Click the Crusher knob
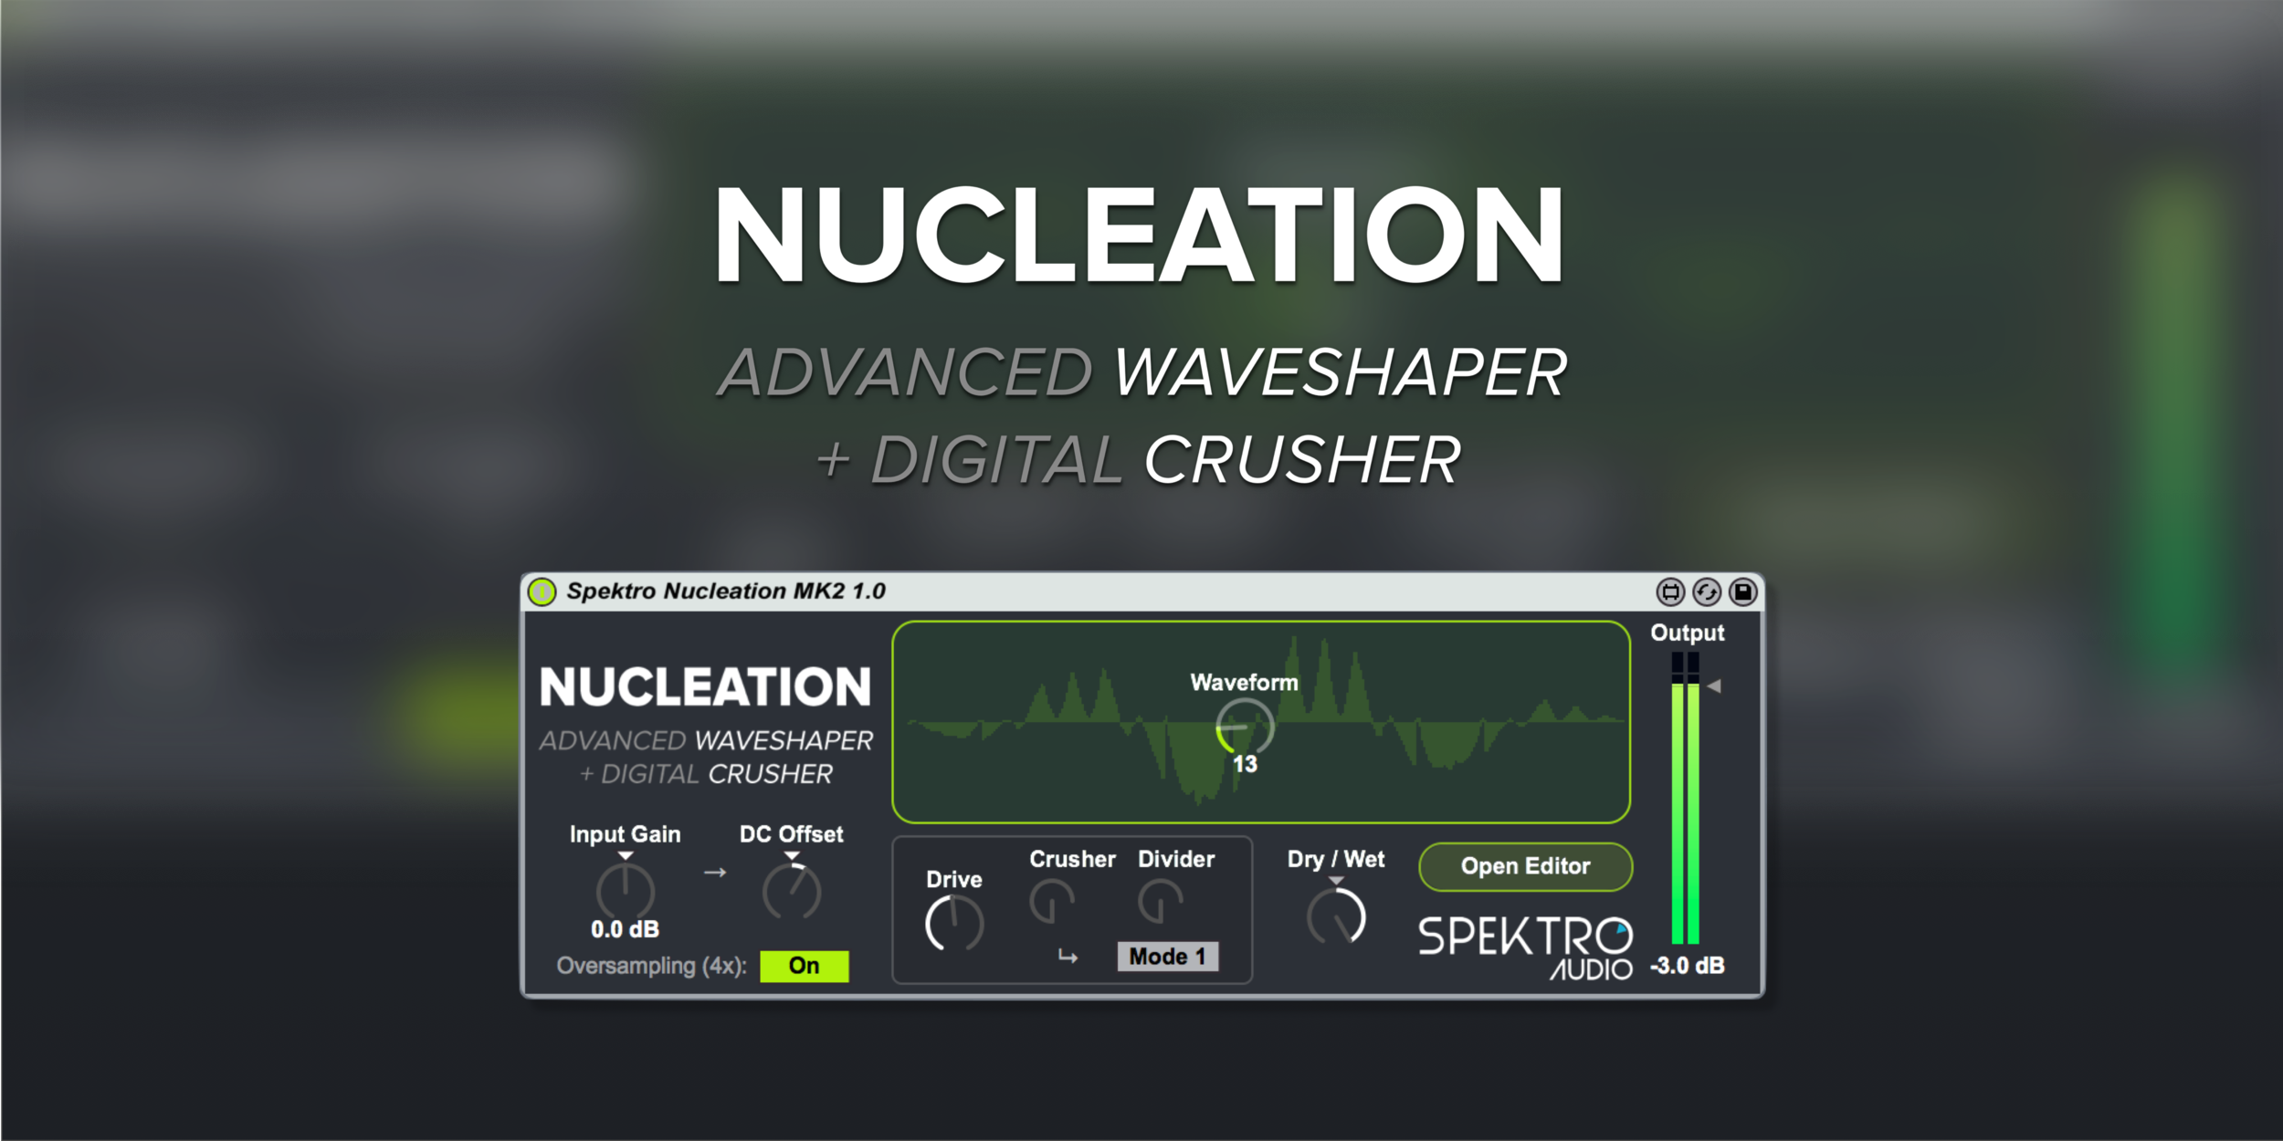 pyautogui.click(x=1052, y=903)
